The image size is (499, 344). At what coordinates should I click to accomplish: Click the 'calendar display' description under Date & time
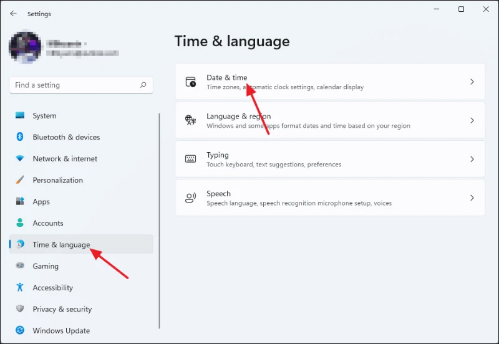coord(340,87)
